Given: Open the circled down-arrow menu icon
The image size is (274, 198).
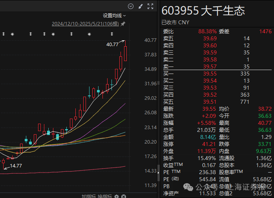Looking at the screenshot, I should pos(131,6).
